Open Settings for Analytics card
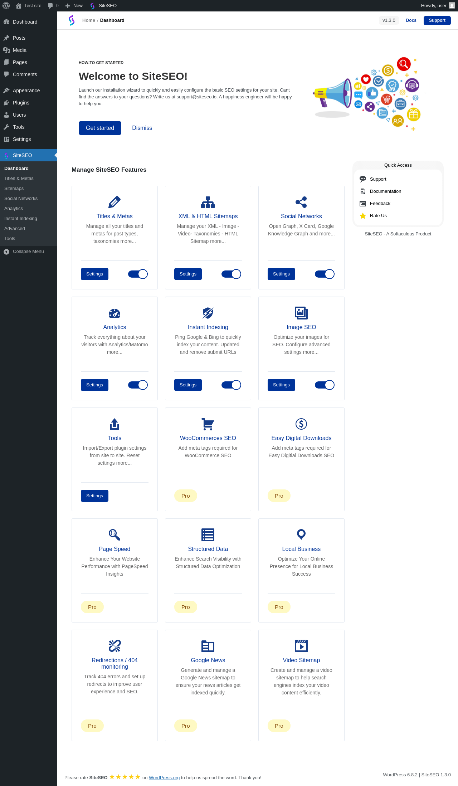Viewport: 458px width, 786px height. click(x=94, y=385)
